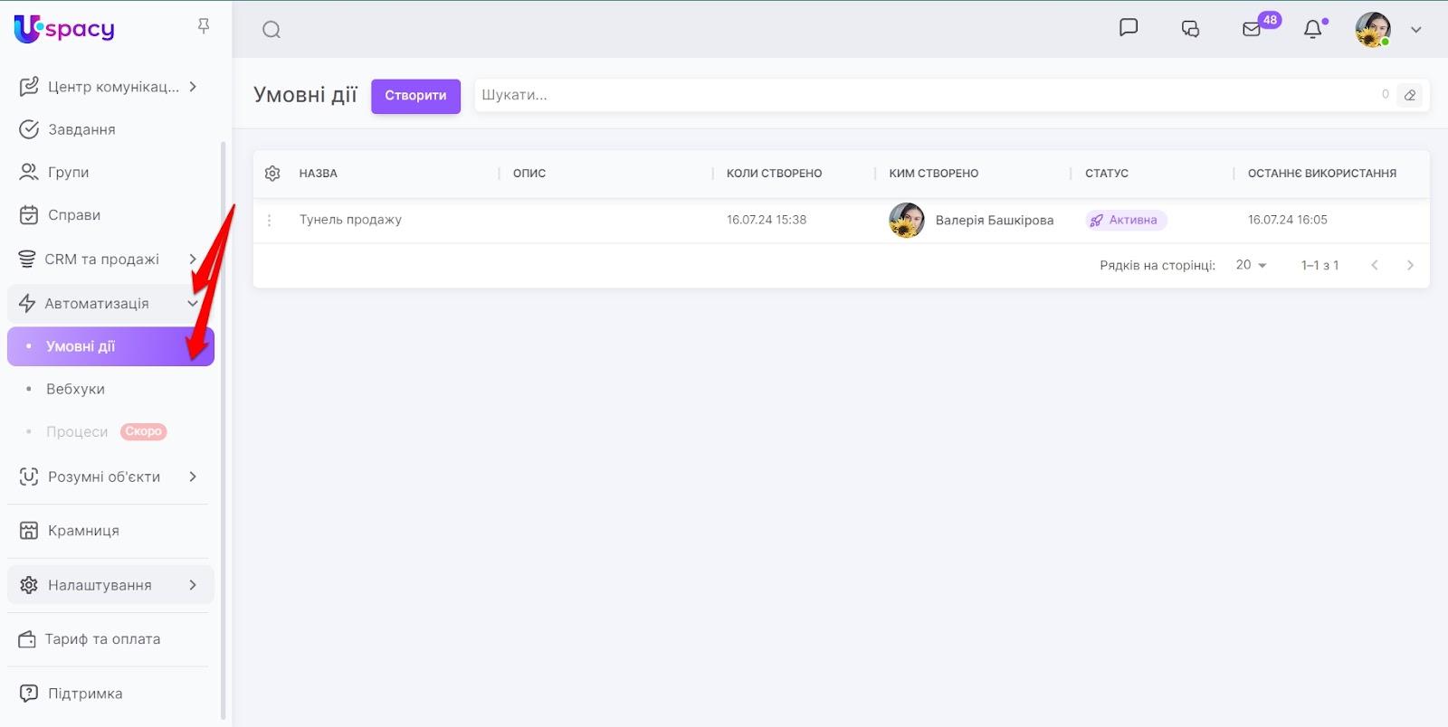Open the group conversations icon
This screenshot has width=1448, height=727.
point(1190,29)
